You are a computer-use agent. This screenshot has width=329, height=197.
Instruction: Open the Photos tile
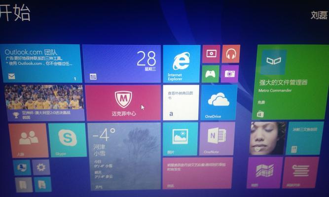(181, 139)
